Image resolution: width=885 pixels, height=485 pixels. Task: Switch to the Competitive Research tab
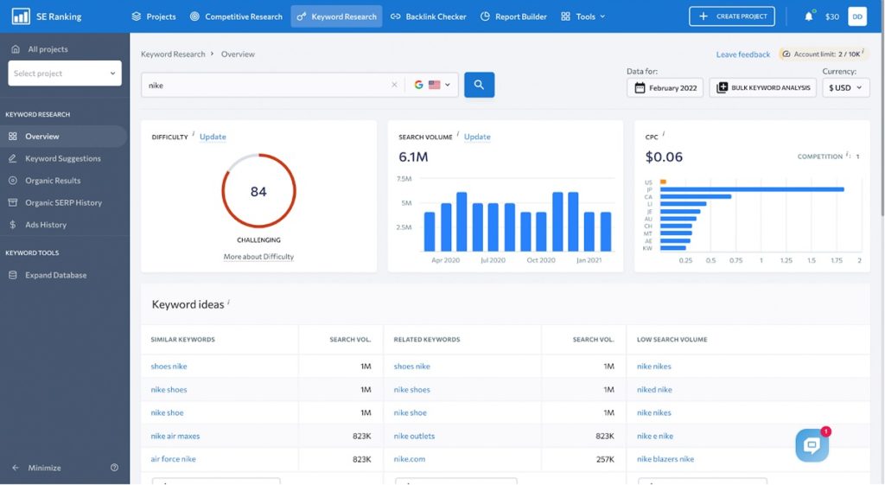coord(236,16)
